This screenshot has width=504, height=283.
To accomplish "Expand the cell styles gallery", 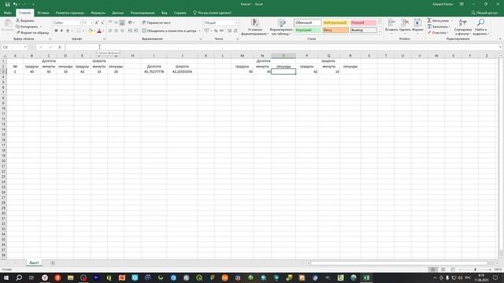I will pyautogui.click(x=380, y=31).
